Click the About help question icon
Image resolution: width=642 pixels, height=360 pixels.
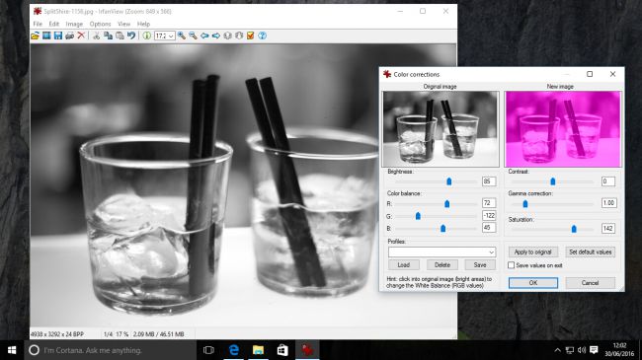(262, 36)
